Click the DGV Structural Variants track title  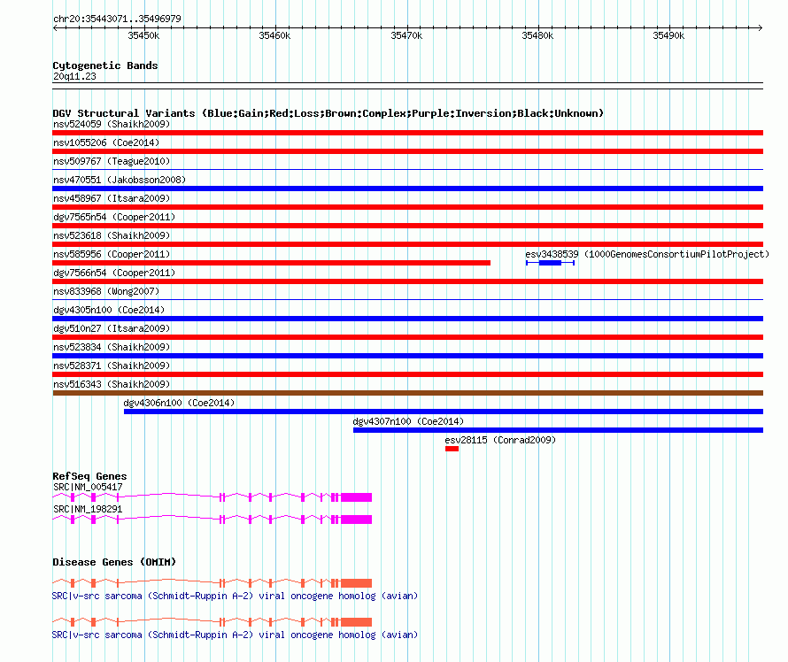(328, 113)
